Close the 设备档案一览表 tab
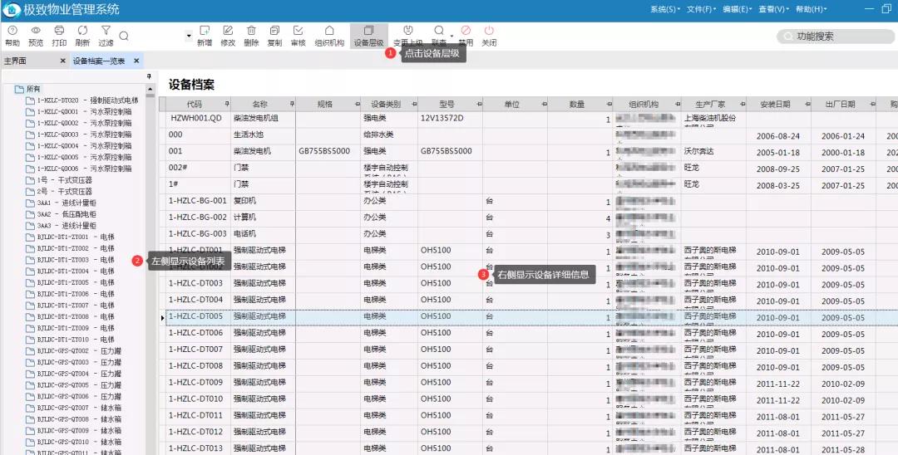 tap(136, 61)
